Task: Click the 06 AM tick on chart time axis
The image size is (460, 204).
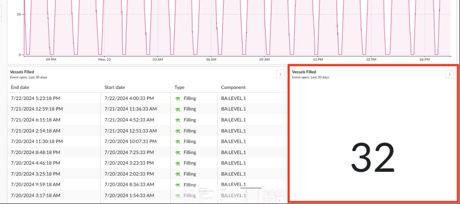Action: [211, 60]
